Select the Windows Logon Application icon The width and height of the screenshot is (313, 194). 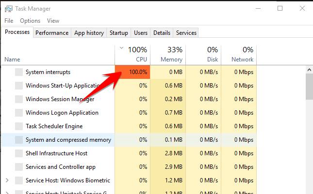tap(19, 113)
